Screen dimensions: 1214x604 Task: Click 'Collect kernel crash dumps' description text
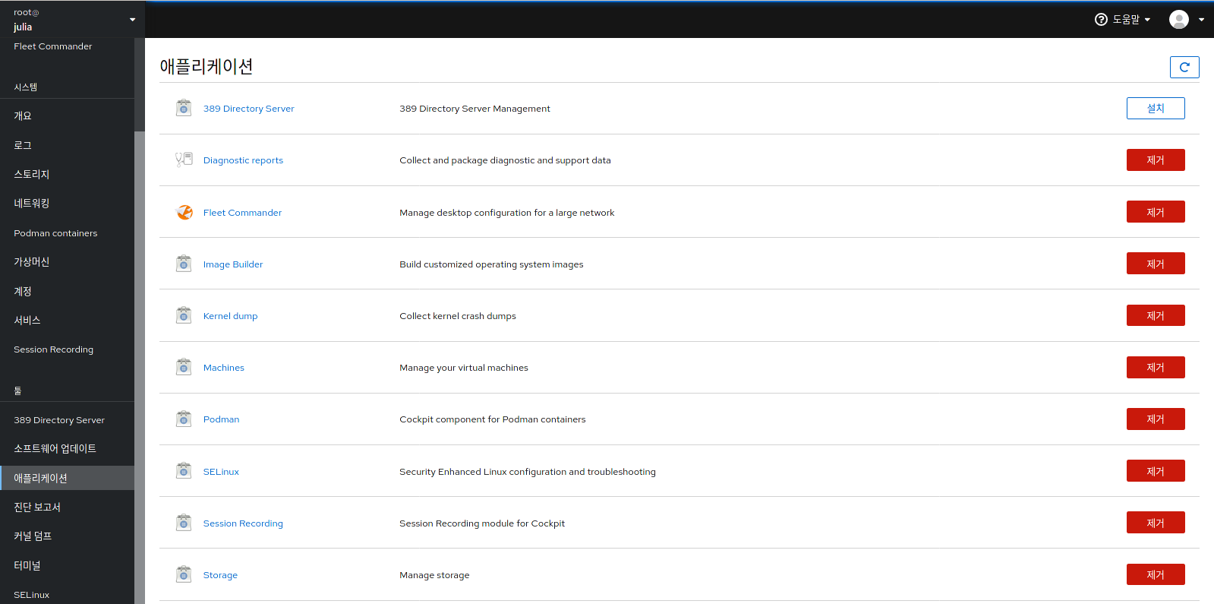[458, 316]
